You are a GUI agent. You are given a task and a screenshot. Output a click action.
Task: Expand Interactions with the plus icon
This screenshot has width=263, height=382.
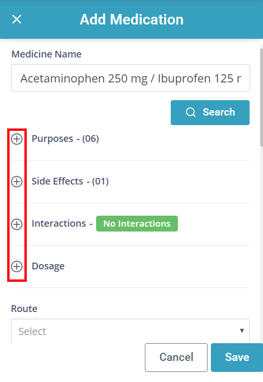pos(17,224)
